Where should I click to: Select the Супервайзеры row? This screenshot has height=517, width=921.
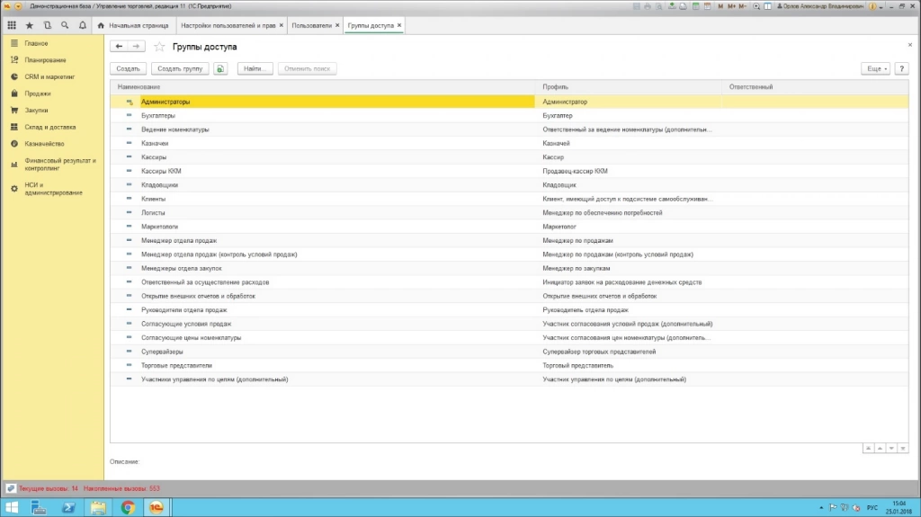509,352
